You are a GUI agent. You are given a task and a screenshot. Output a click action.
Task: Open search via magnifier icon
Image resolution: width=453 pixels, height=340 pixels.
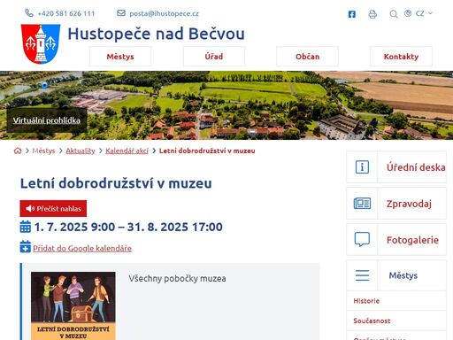(394, 14)
